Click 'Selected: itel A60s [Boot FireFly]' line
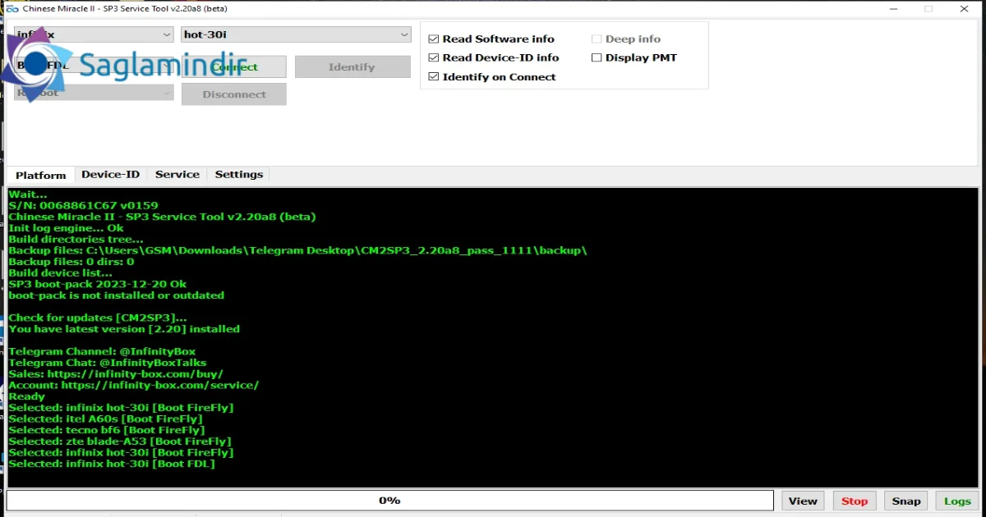This screenshot has height=517, width=986. (106, 419)
